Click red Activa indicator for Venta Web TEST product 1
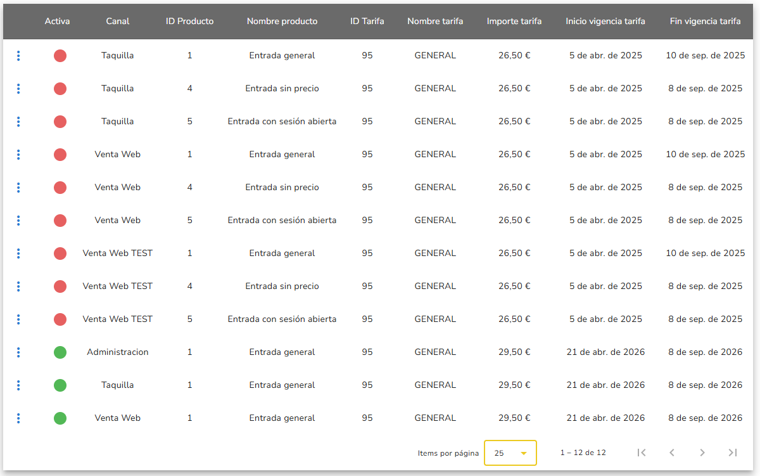Viewport: 760px width, 476px height. (x=60, y=254)
